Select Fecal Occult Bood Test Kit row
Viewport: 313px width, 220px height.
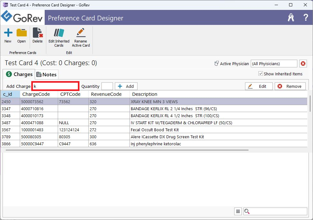[154, 130]
